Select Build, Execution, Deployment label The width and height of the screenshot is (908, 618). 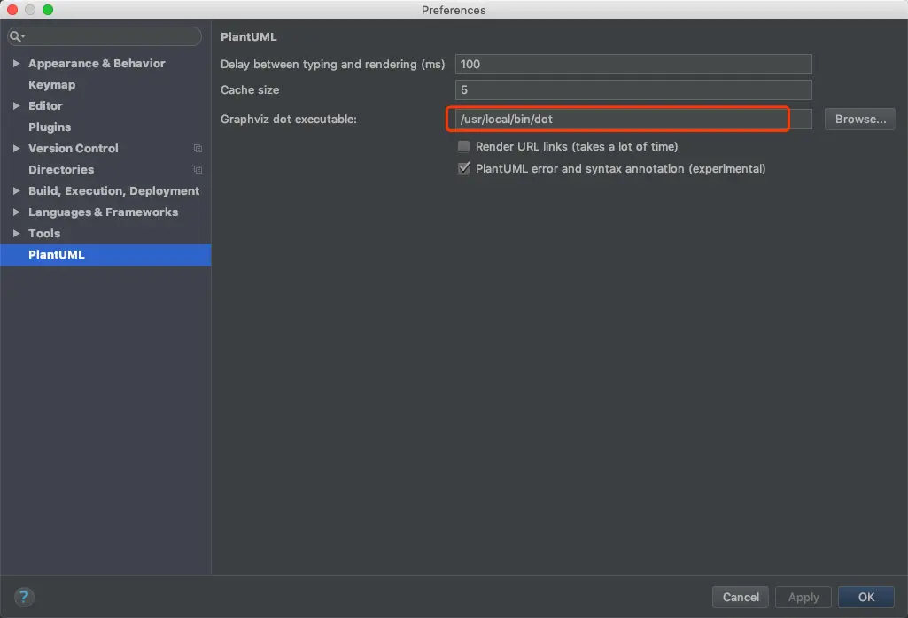[113, 190]
